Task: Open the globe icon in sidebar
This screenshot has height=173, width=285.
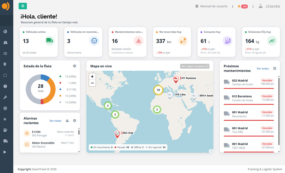Action: click(x=5, y=31)
